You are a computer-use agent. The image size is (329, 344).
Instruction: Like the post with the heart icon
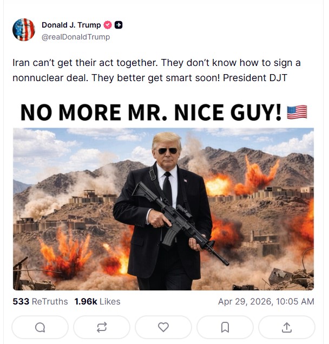(163, 327)
